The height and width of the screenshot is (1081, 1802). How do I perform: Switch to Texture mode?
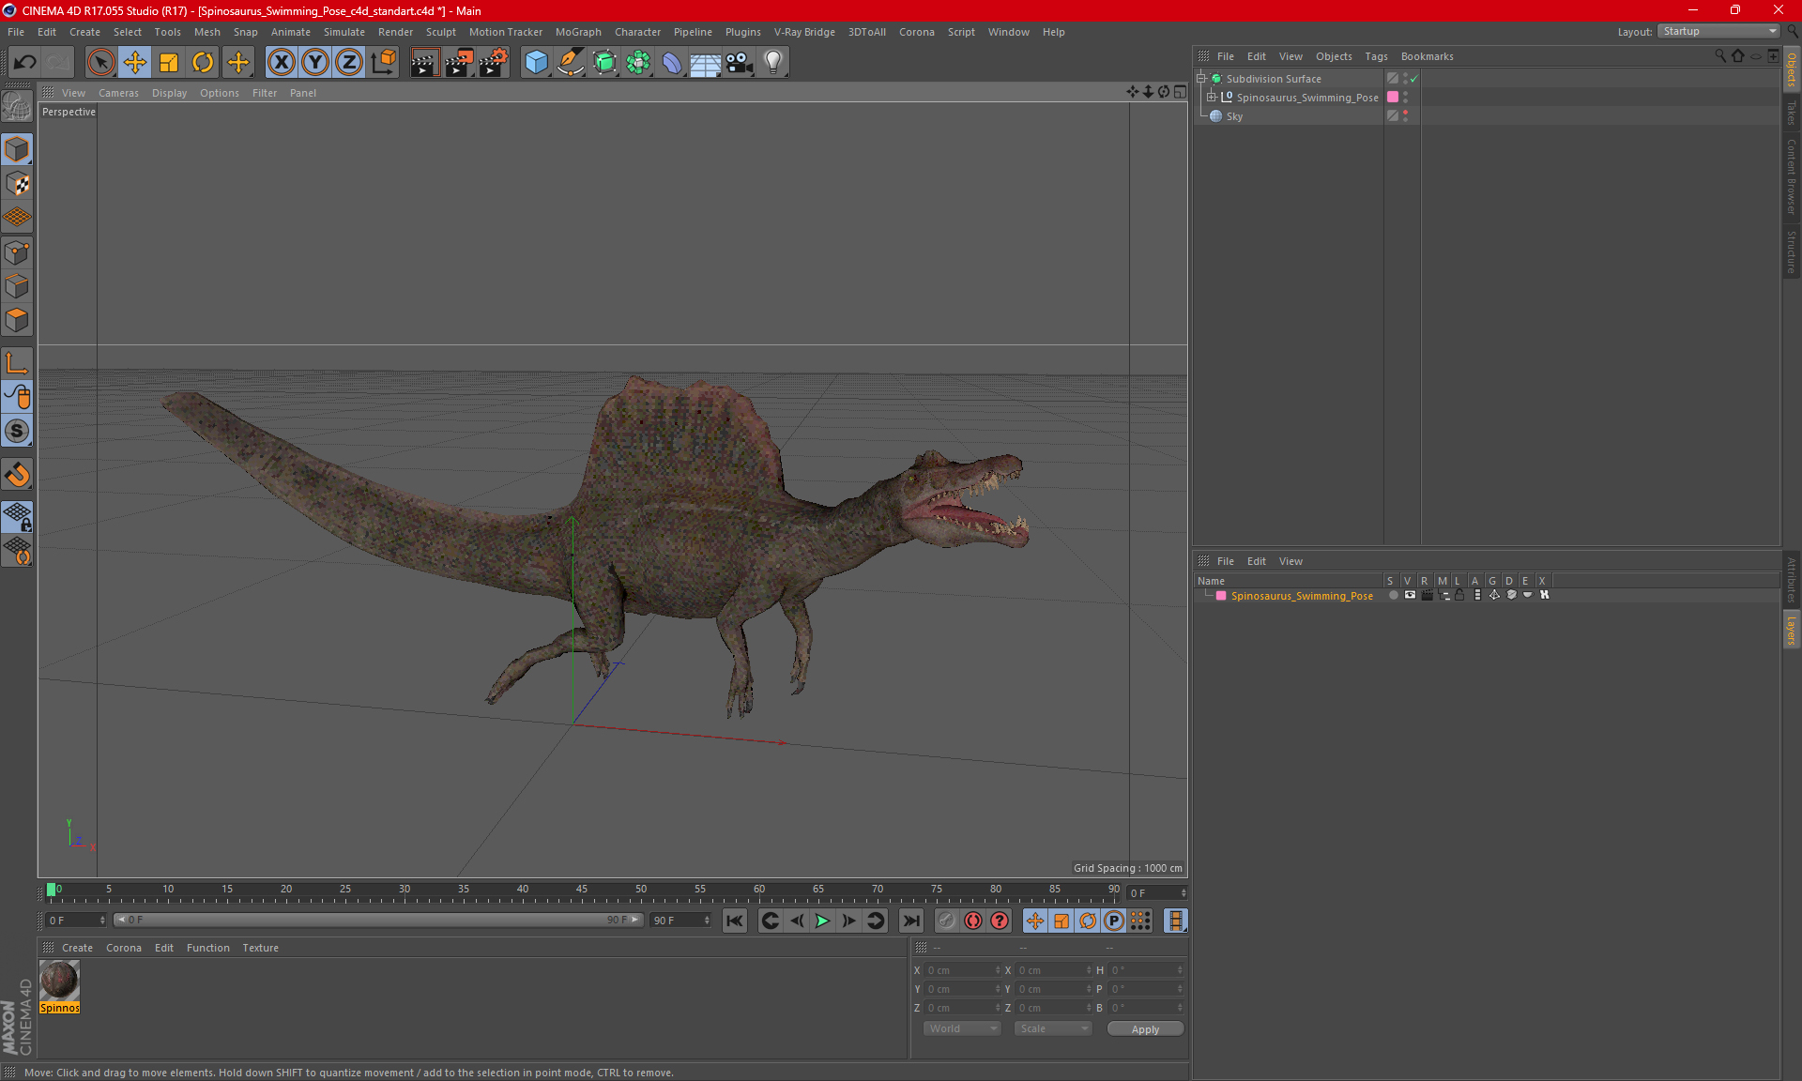17,184
